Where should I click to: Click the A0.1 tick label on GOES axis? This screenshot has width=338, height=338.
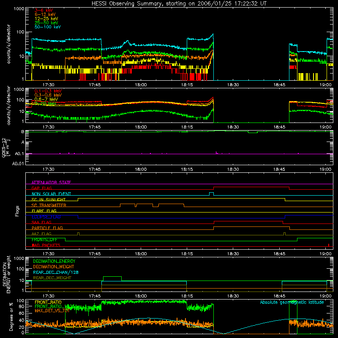pyautogui.click(x=19, y=154)
